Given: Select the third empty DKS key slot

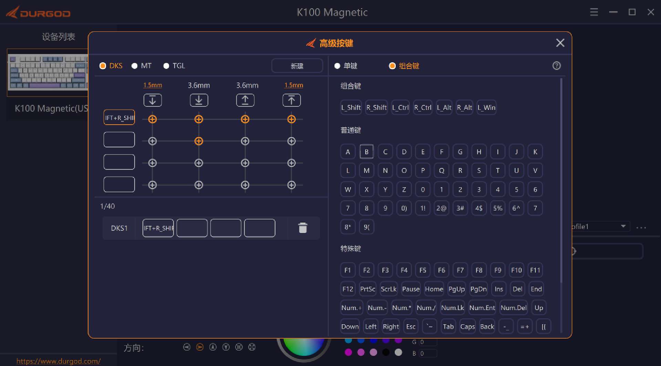Looking at the screenshot, I should click(x=119, y=162).
